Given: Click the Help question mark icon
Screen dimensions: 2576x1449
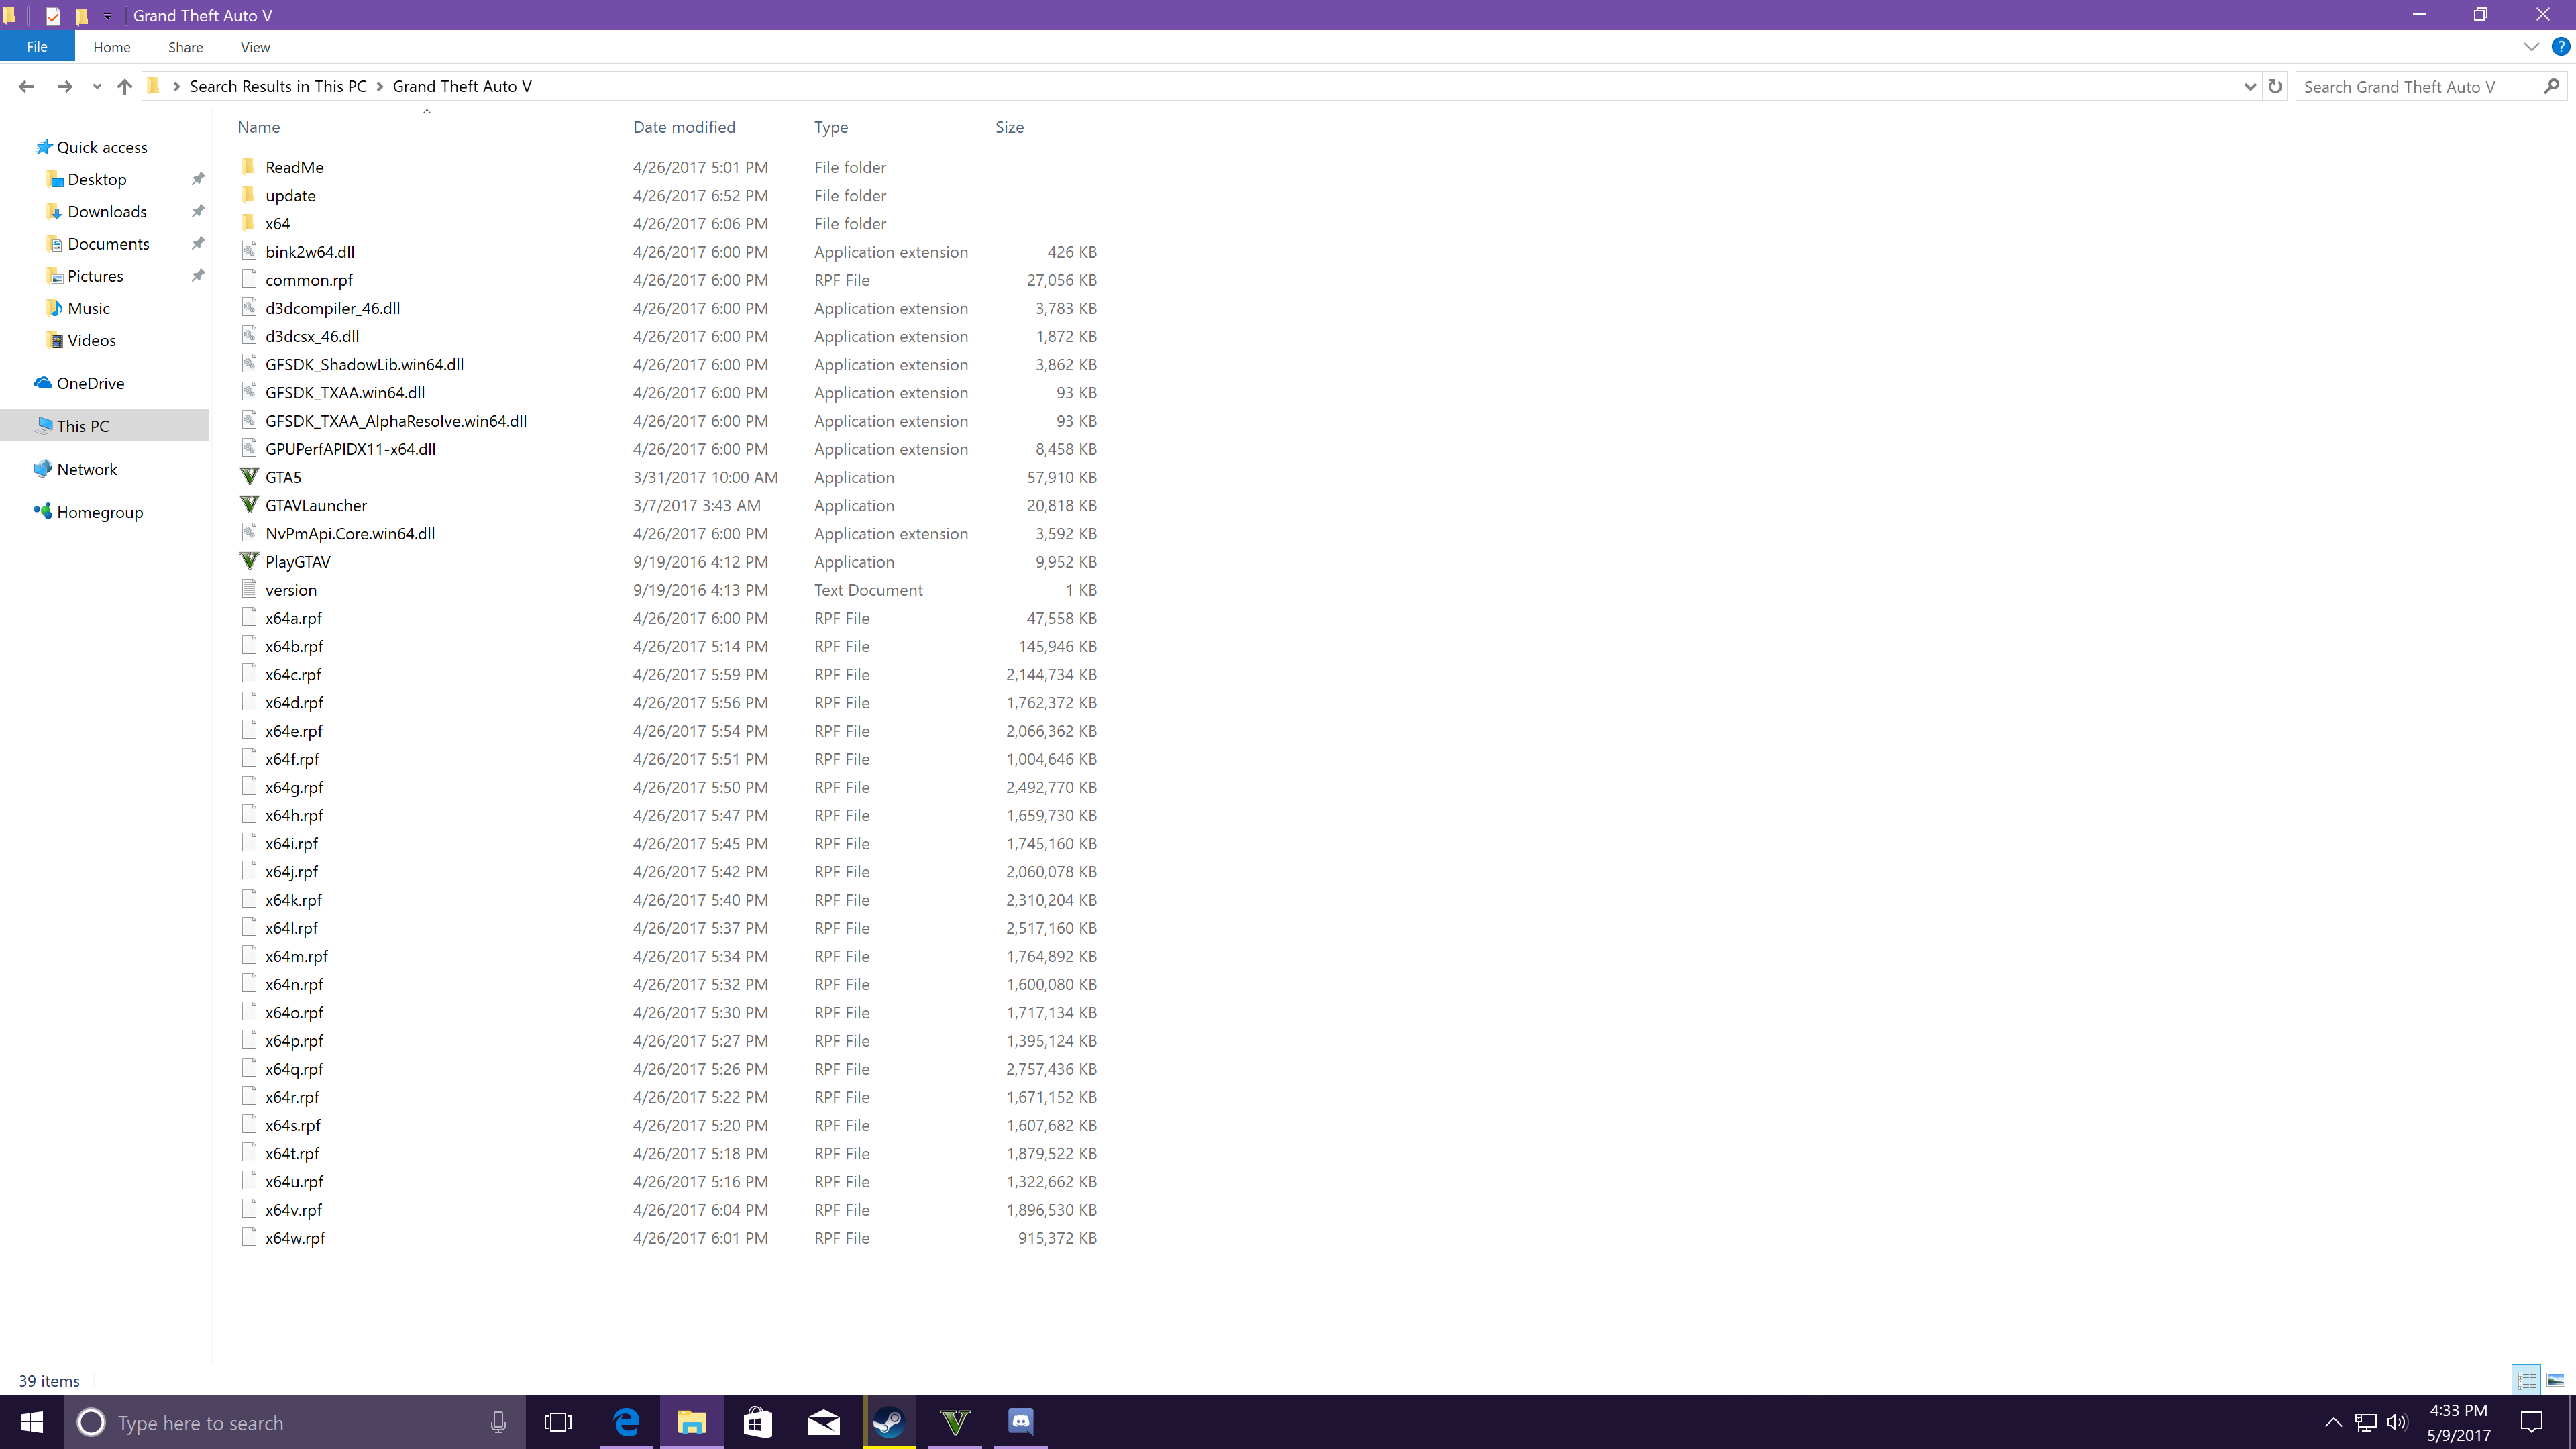Looking at the screenshot, I should pyautogui.click(x=2560, y=46).
